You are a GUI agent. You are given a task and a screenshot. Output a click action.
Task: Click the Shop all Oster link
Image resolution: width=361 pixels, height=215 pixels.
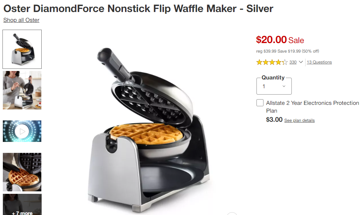tap(21, 20)
